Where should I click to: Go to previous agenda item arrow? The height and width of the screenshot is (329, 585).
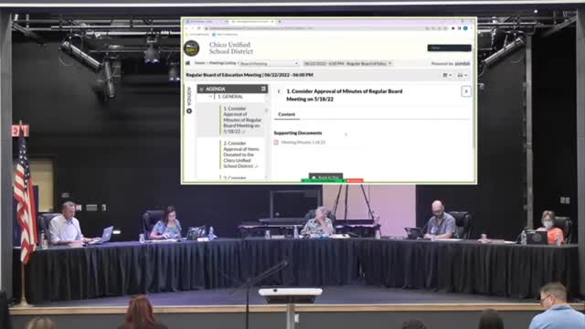[279, 91]
